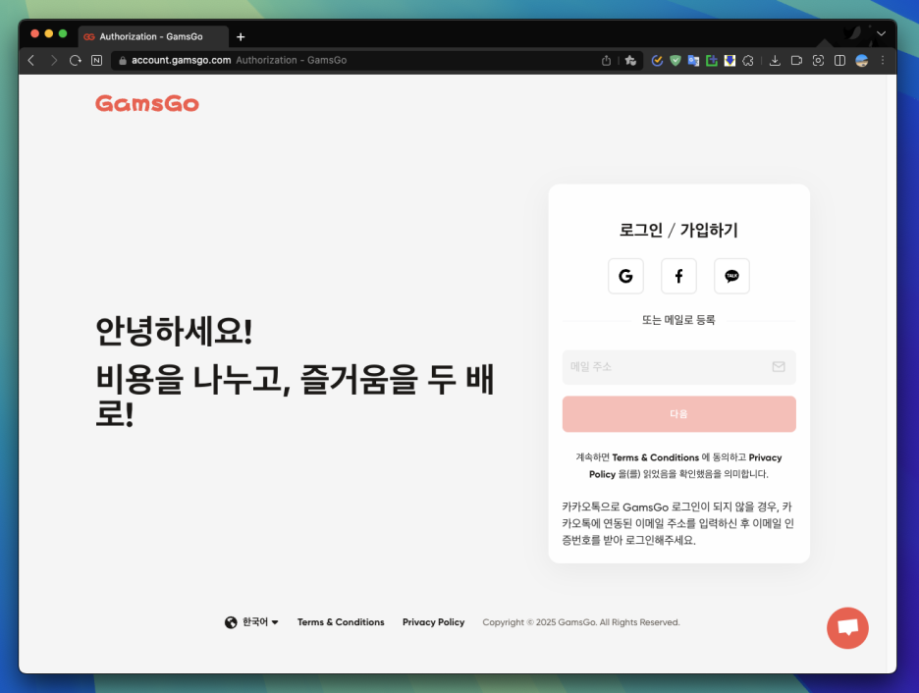Viewport: 919px width, 693px height.
Task: Open the browser downloads icon
Action: coord(775,60)
